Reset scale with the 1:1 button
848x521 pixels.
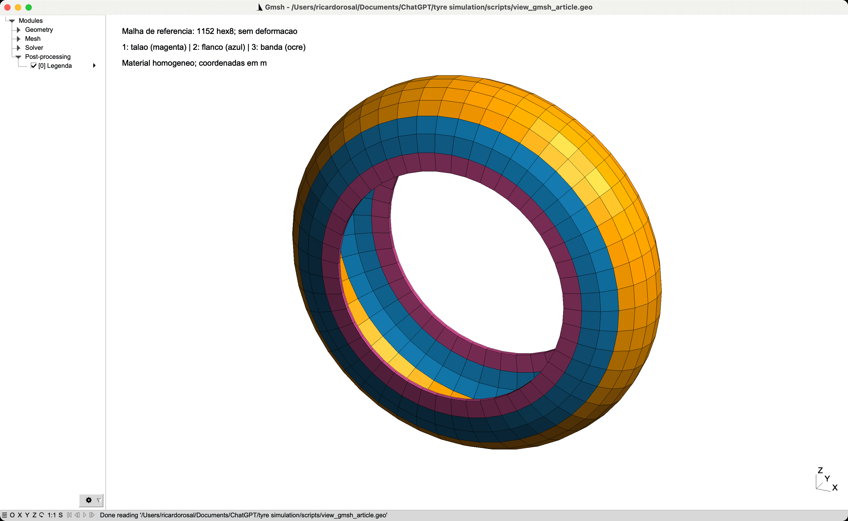point(51,515)
